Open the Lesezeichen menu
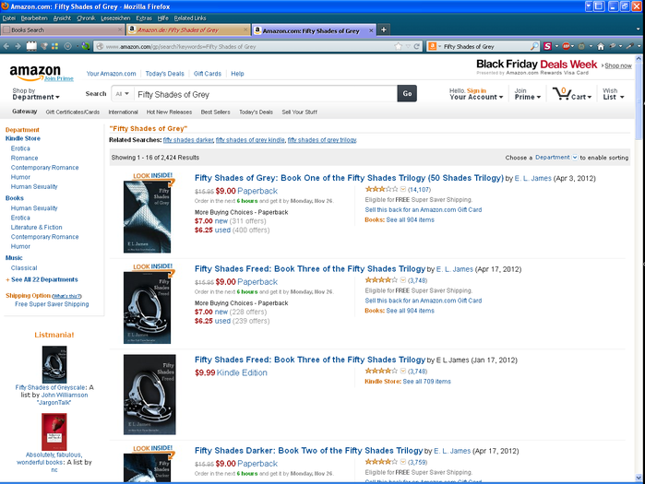 coord(115,18)
